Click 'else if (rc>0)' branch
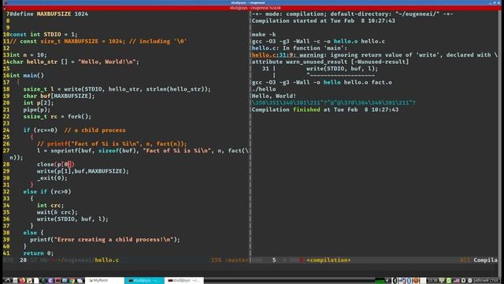Viewport: 504px width, 284px height. click(47, 192)
